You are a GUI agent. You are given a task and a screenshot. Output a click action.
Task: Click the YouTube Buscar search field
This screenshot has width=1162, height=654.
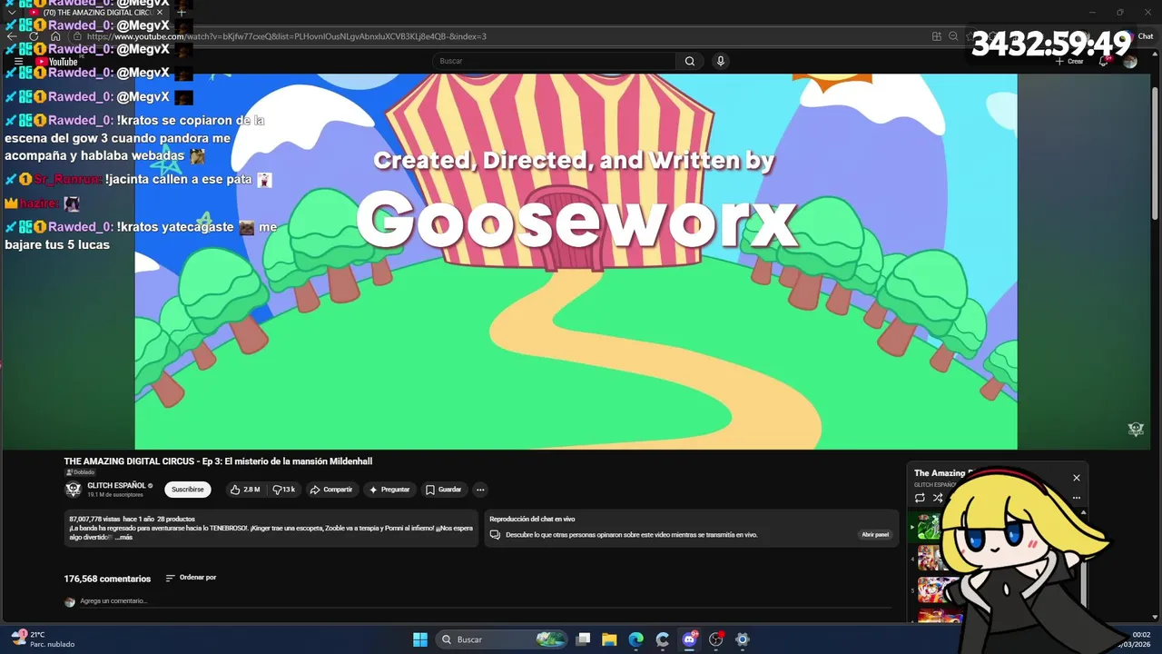pyautogui.click(x=554, y=61)
